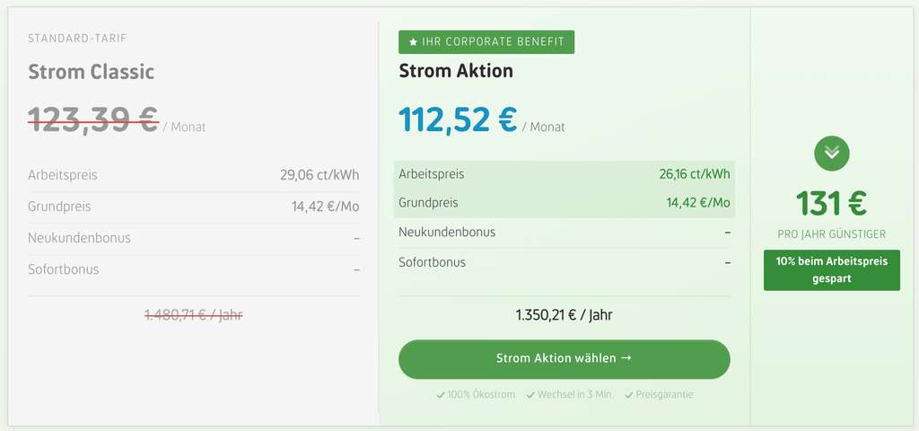Click the 10% beim Arbeitspreis gespart badge
The image size is (919, 431).
tap(832, 269)
